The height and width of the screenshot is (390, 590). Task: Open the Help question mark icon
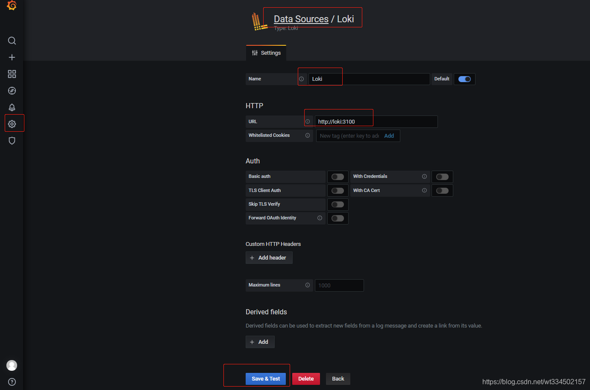[12, 382]
